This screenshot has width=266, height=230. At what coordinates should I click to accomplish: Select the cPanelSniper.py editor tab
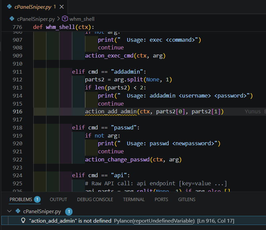click(35, 7)
